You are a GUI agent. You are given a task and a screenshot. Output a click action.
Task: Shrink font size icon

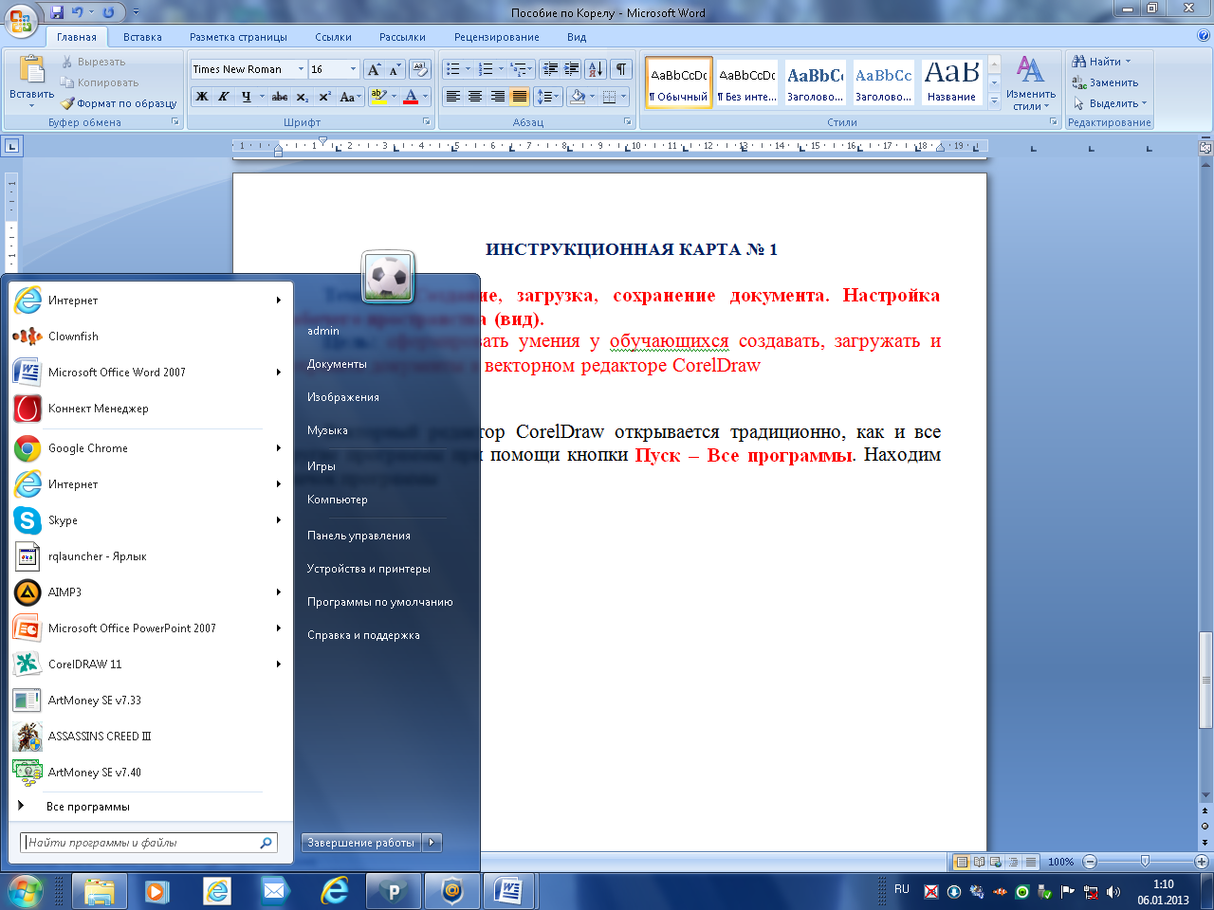click(x=395, y=69)
